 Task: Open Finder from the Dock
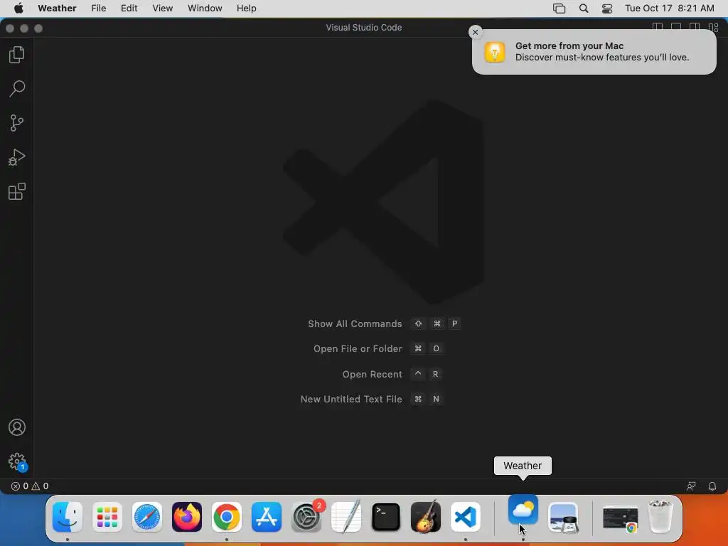click(68, 517)
